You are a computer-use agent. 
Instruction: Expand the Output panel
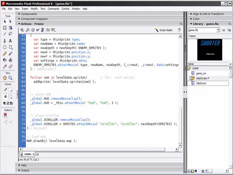click(x=25, y=170)
